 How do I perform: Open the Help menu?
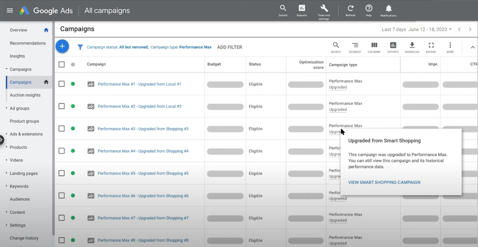pos(369,10)
